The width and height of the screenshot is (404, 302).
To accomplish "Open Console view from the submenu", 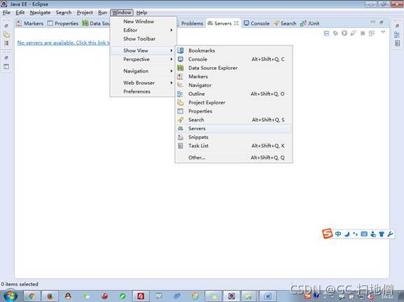I will [233, 59].
